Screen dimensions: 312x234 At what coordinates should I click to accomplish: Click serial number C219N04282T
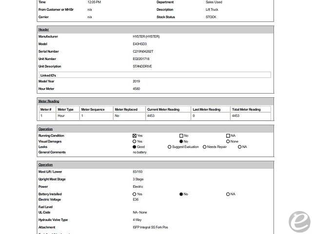(x=143, y=51)
